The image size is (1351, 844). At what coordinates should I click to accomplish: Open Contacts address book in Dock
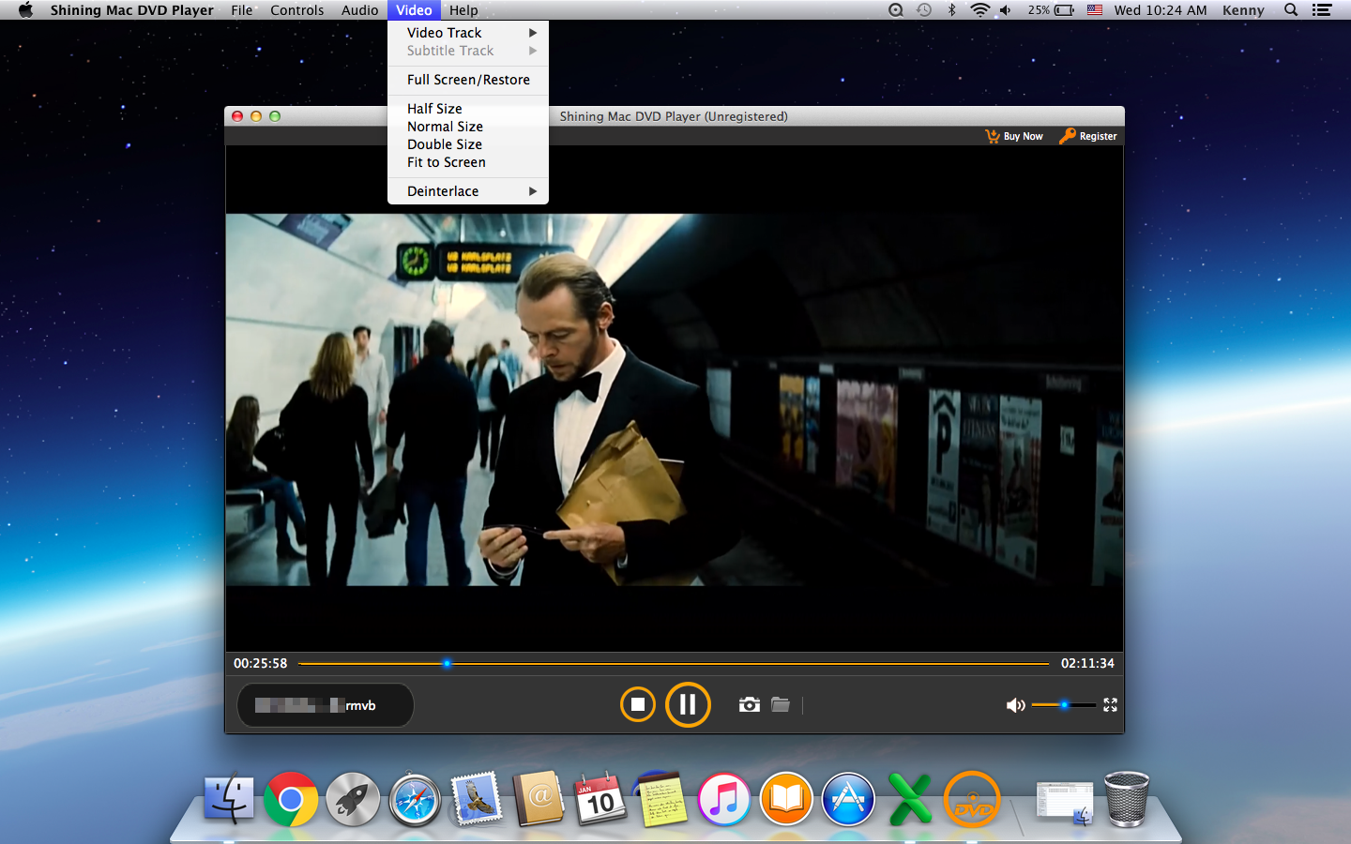click(x=539, y=799)
